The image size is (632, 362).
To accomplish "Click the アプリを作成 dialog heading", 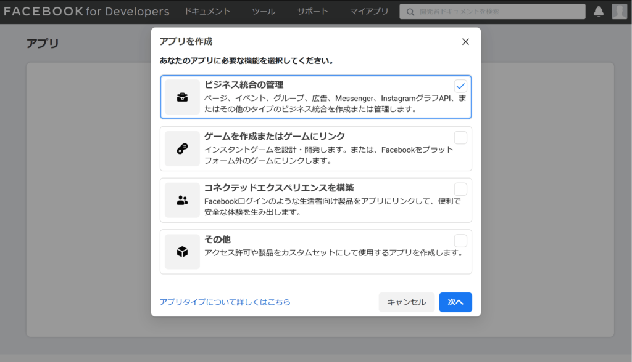I will click(x=186, y=41).
